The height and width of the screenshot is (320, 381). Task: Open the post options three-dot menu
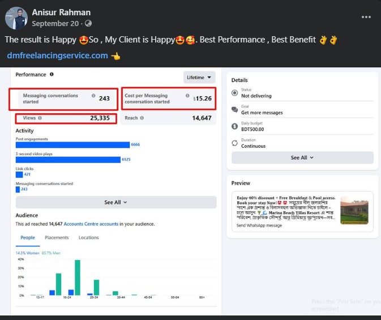(366, 17)
